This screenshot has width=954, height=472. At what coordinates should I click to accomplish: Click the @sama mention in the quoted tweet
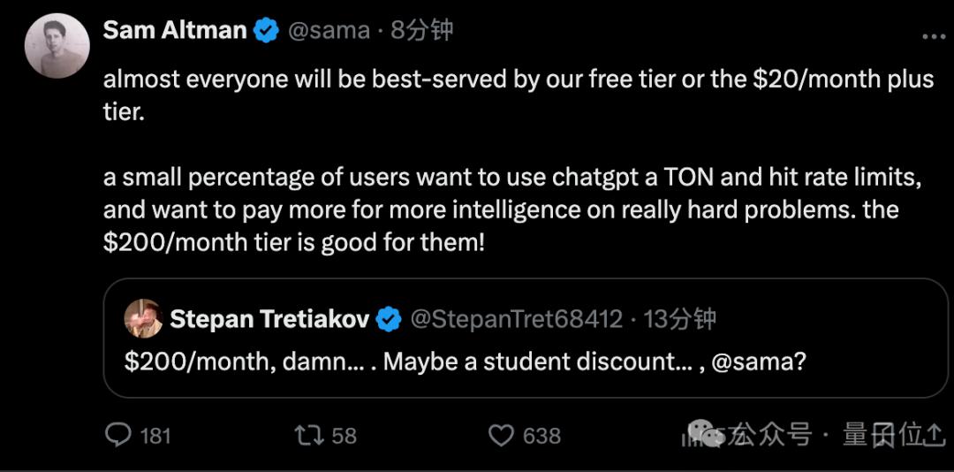pyautogui.click(x=746, y=362)
